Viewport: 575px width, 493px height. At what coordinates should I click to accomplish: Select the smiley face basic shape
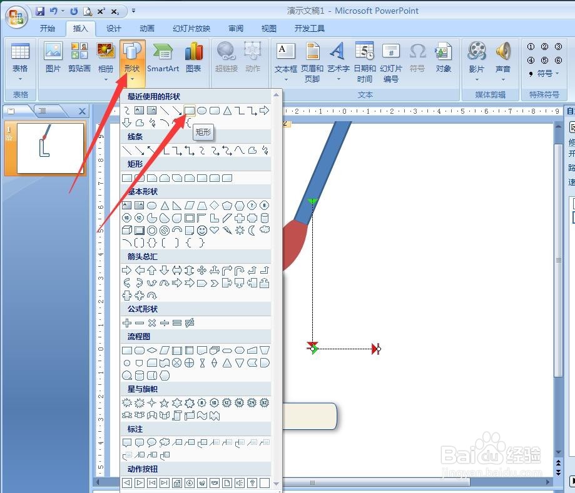pyautogui.click(x=201, y=231)
